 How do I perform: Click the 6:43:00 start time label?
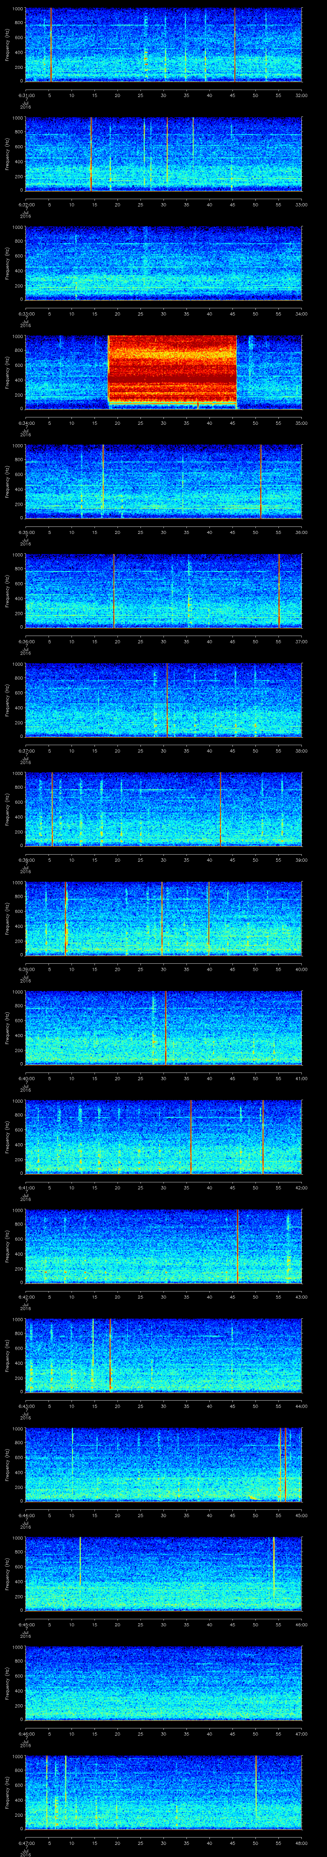pos(26,1406)
